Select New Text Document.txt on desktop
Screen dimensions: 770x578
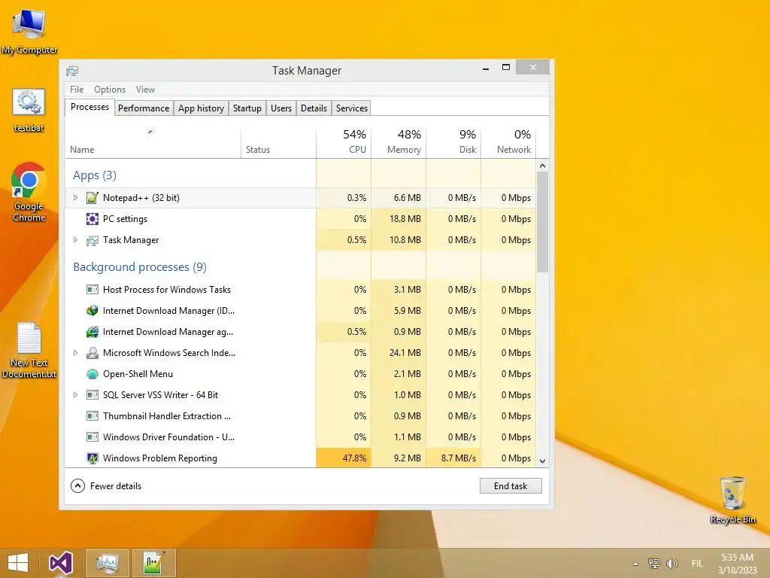coord(29,350)
